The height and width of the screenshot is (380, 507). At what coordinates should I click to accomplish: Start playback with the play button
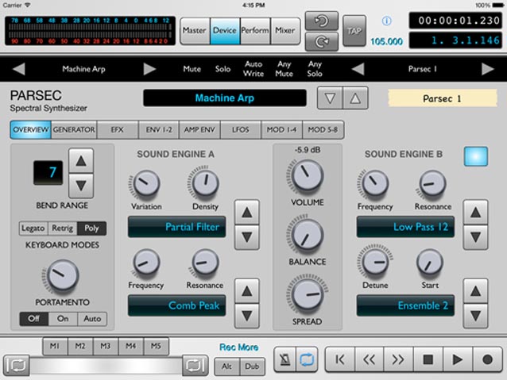pos(458,359)
